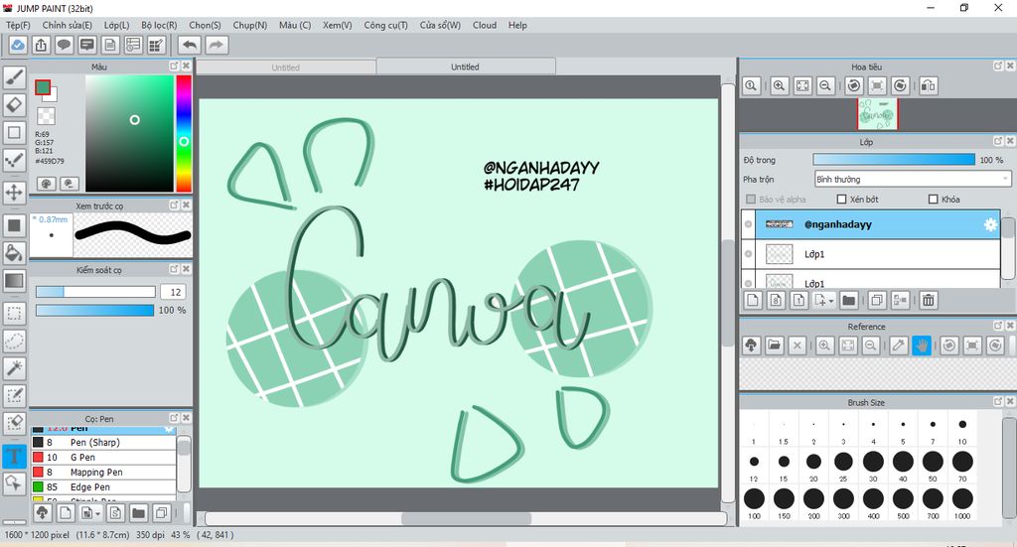Select the Lasso selection tool

pos(14,341)
